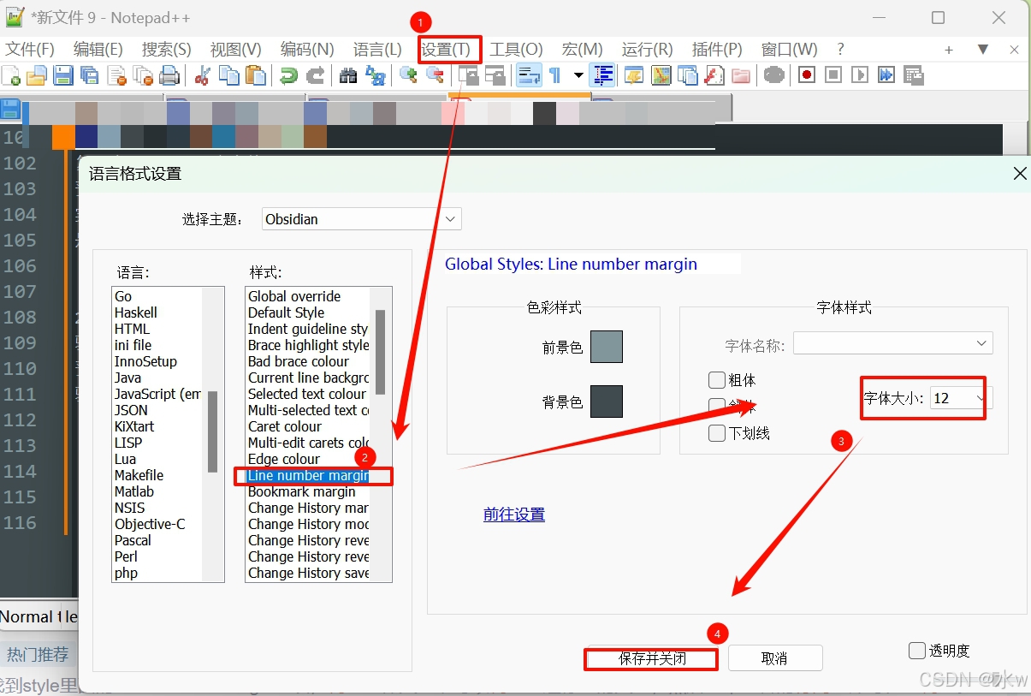Click the Copy toolbar icon

(229, 75)
